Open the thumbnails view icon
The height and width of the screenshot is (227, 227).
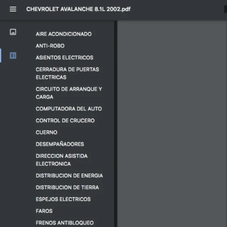pos(13,32)
